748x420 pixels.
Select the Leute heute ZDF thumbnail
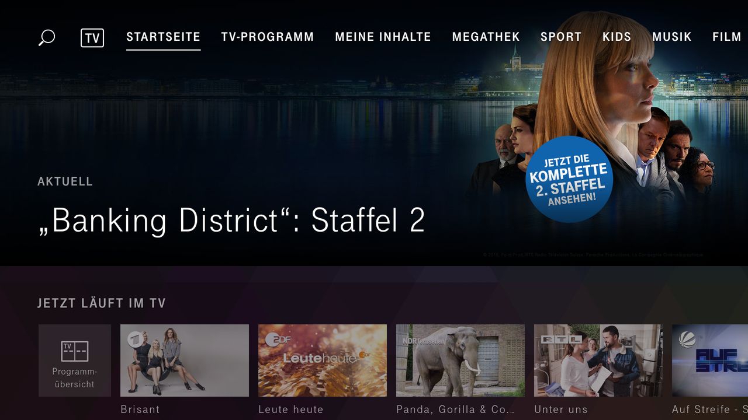pos(323,360)
